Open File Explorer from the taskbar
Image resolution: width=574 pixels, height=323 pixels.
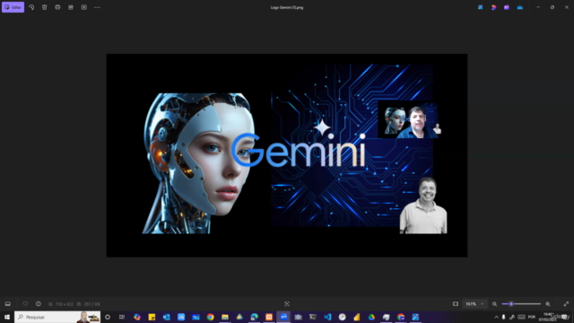225,317
